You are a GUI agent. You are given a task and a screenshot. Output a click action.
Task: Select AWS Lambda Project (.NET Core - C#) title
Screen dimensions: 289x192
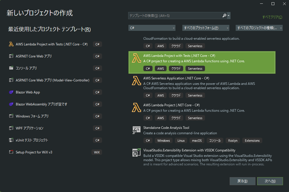171,105
